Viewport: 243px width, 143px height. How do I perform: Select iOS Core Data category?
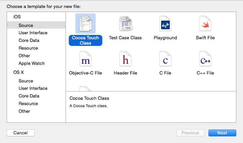(x=29, y=40)
